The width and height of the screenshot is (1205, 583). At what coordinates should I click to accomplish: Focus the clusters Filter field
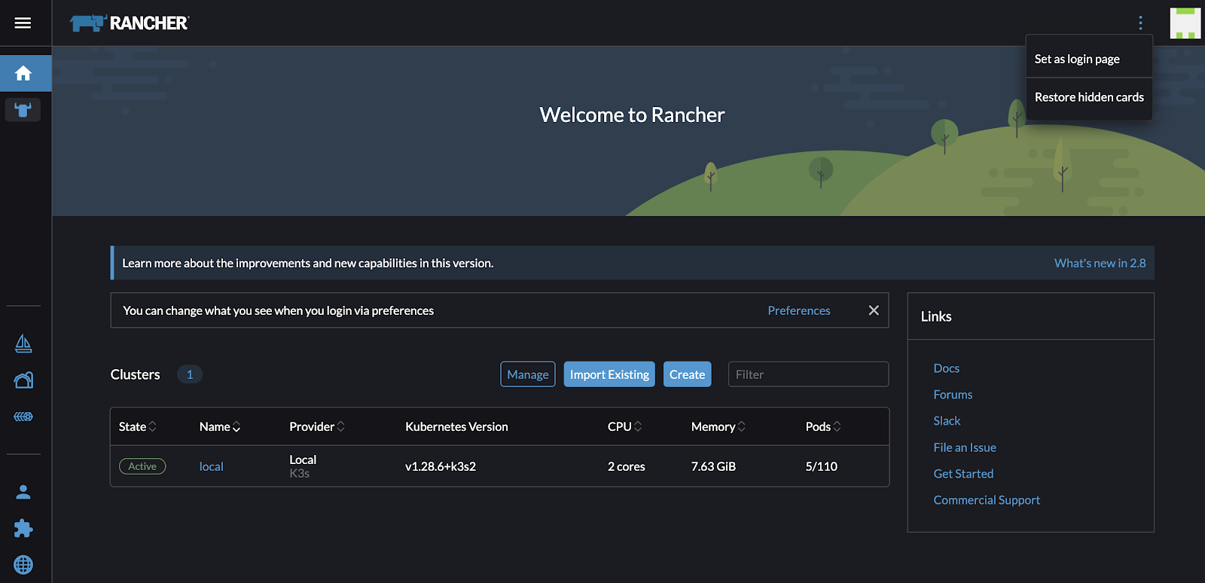pos(808,374)
